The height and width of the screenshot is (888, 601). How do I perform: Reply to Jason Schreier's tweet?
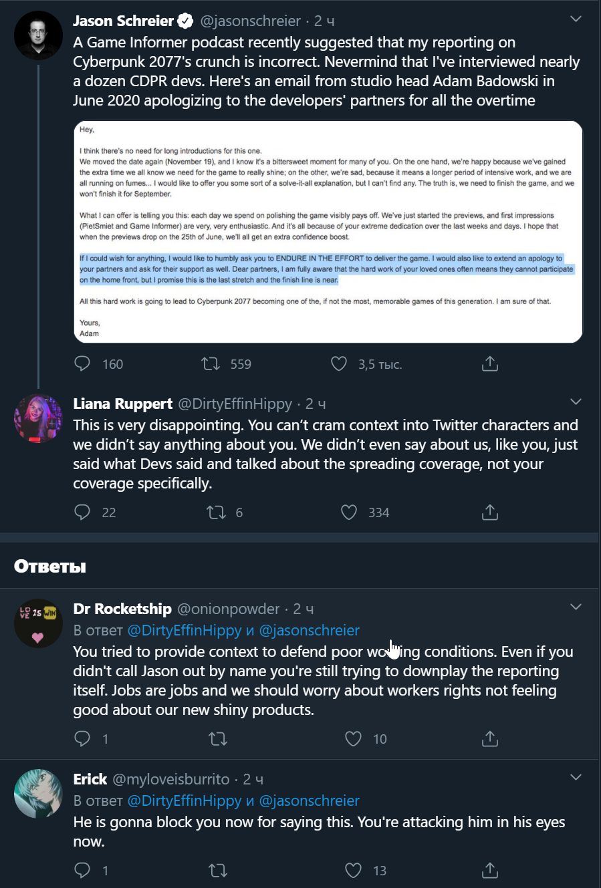click(x=82, y=363)
